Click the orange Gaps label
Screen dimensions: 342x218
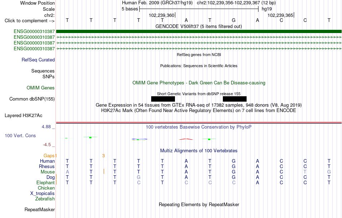(49, 156)
